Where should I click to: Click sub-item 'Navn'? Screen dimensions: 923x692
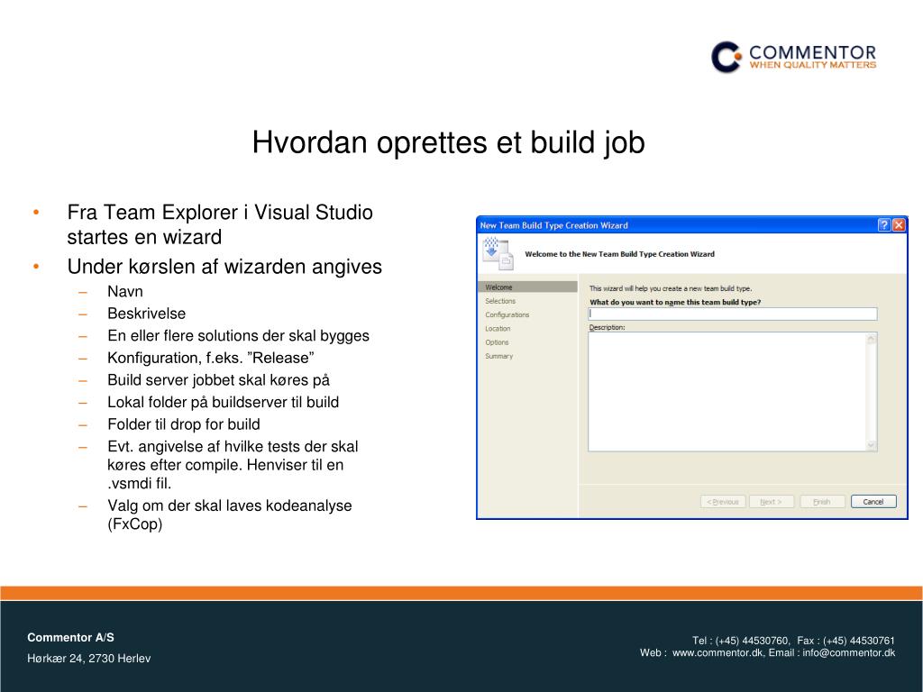[x=124, y=291]
